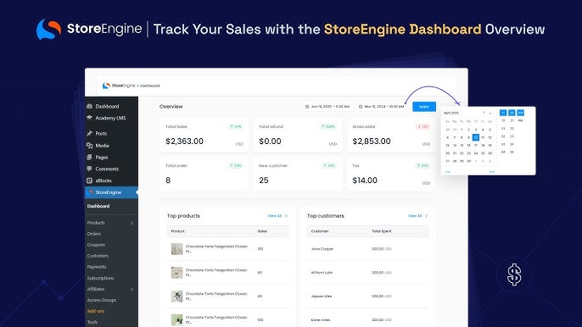Click the calendar icon beside the end date
Screen dimensions: 582x327
tap(361, 107)
